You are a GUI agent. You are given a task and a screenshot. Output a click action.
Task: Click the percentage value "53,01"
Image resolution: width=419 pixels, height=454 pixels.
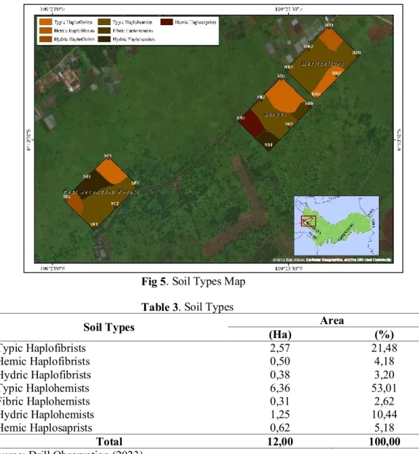pos(384,388)
